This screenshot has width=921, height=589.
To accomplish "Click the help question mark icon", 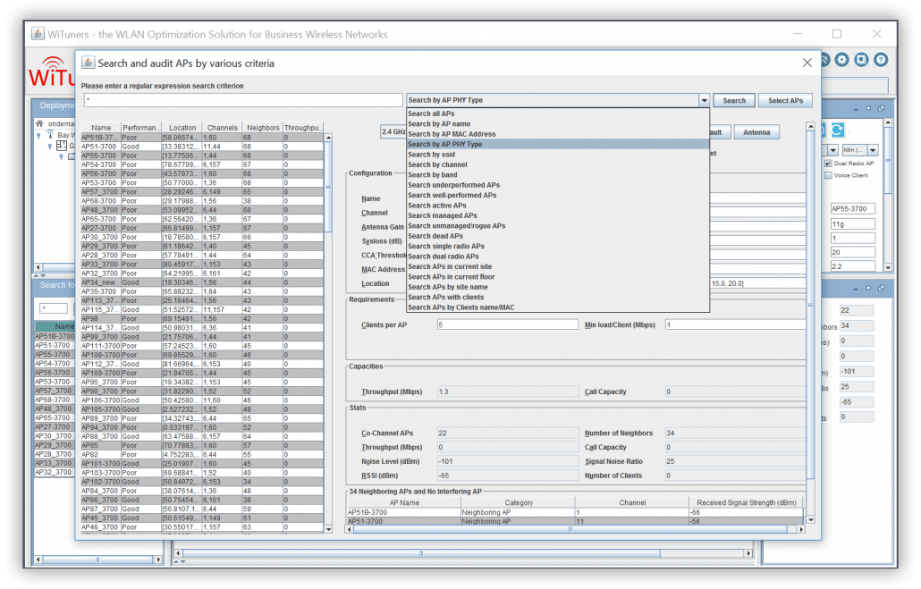I will tap(880, 59).
